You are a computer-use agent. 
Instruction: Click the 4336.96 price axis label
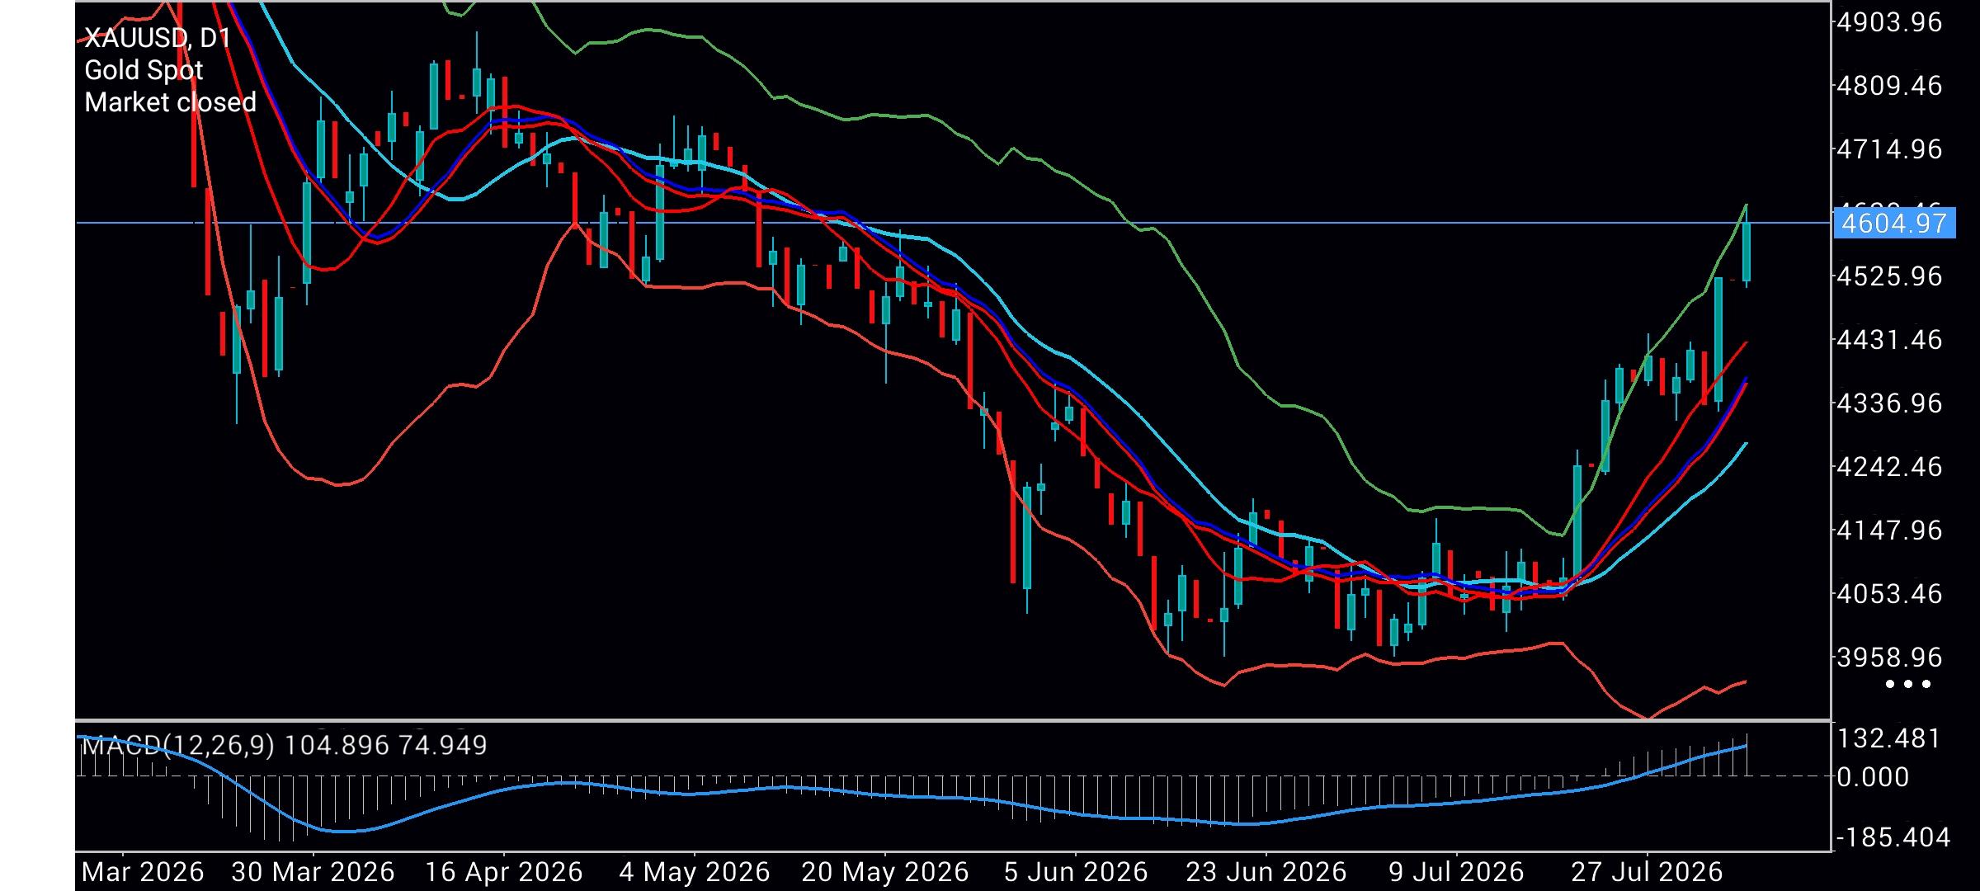pos(1889,403)
